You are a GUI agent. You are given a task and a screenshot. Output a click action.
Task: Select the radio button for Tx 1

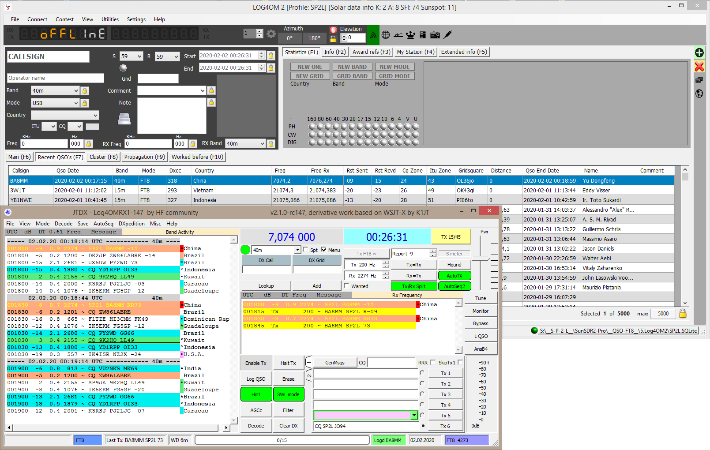(x=423, y=373)
